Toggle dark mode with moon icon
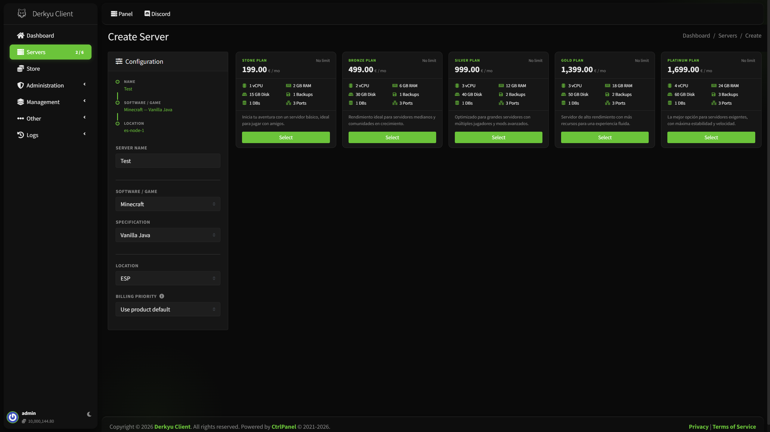This screenshot has width=770, height=432. pos(89,414)
